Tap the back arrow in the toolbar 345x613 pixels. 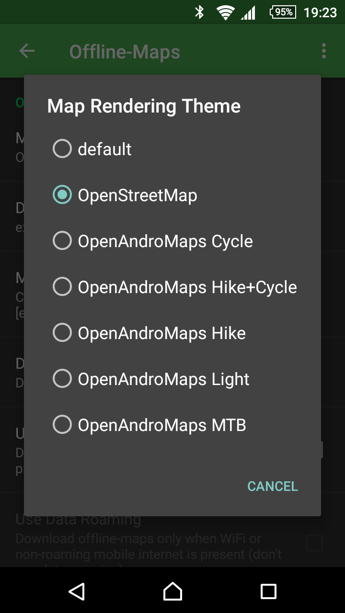tap(27, 51)
